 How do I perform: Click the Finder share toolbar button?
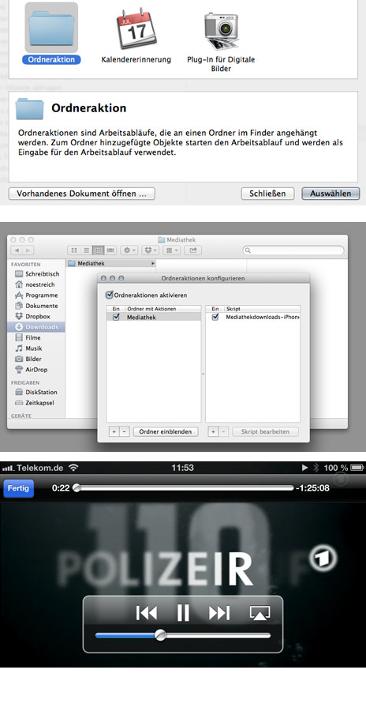[193, 250]
